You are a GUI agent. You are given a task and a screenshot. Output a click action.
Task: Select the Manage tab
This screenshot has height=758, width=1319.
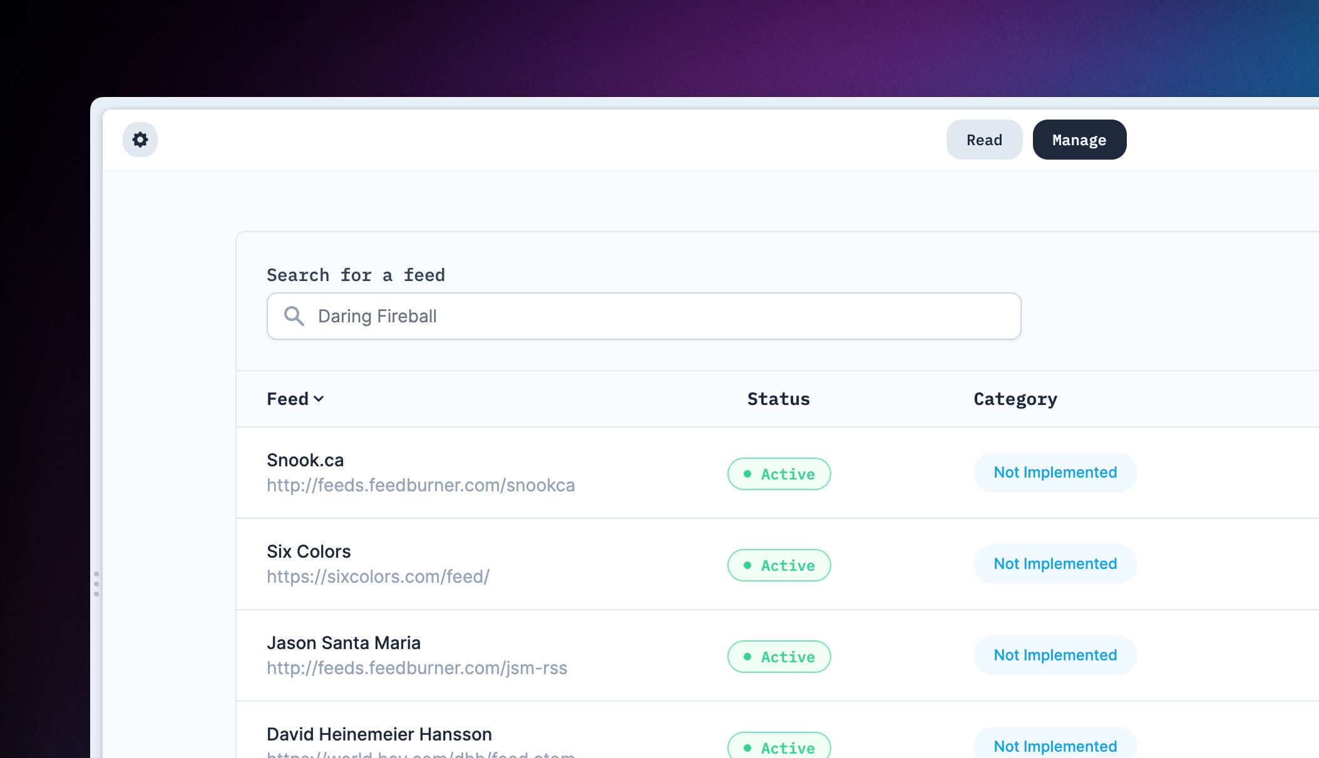[1079, 140]
